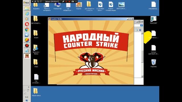Select the Компьютер desktop icon

[57, 6]
